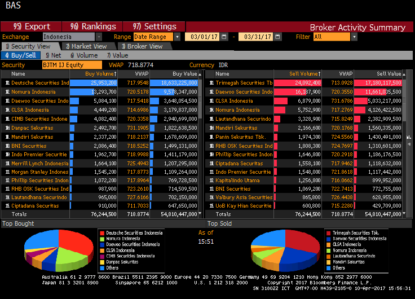Select the Volume view option

point(83,55)
